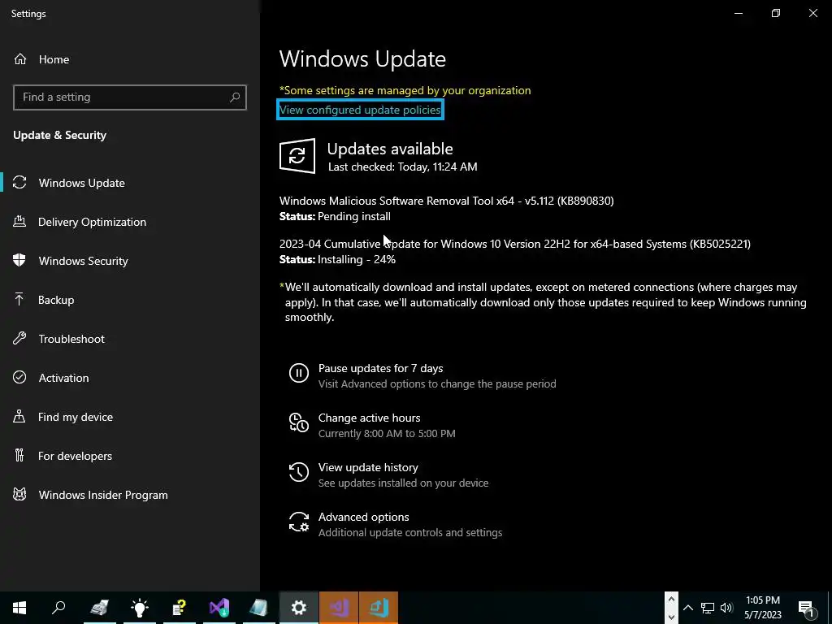The width and height of the screenshot is (832, 624).
Task: Click the Windows Insider Program cat icon
Action: [x=19, y=495]
